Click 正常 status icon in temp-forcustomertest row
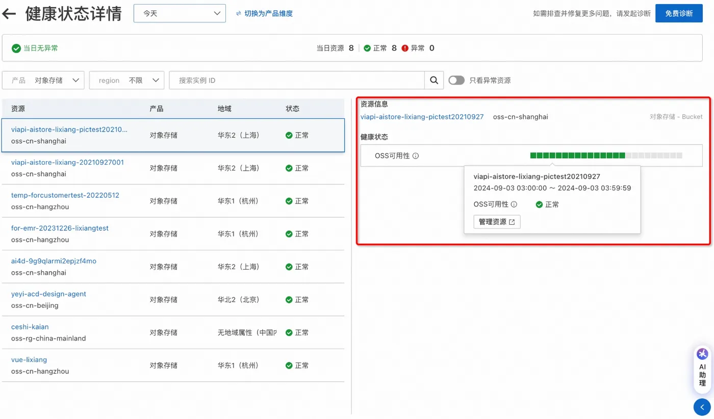This screenshot has width=714, height=419. coord(289,201)
